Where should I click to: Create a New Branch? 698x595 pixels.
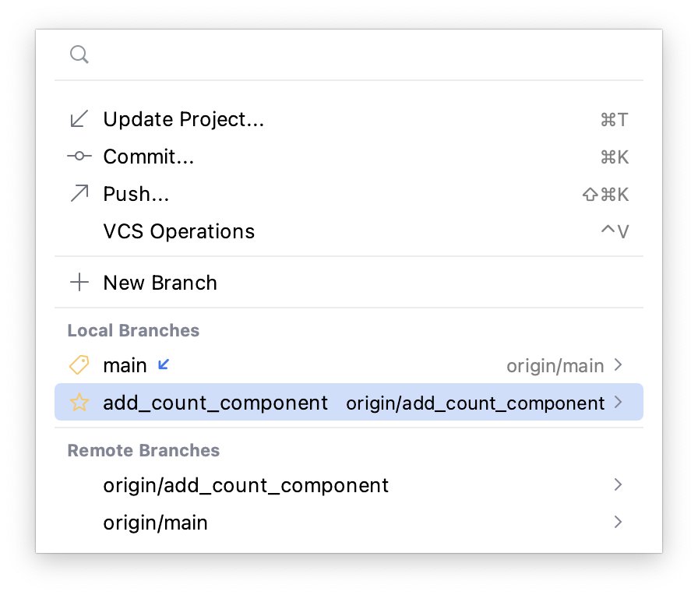(160, 283)
